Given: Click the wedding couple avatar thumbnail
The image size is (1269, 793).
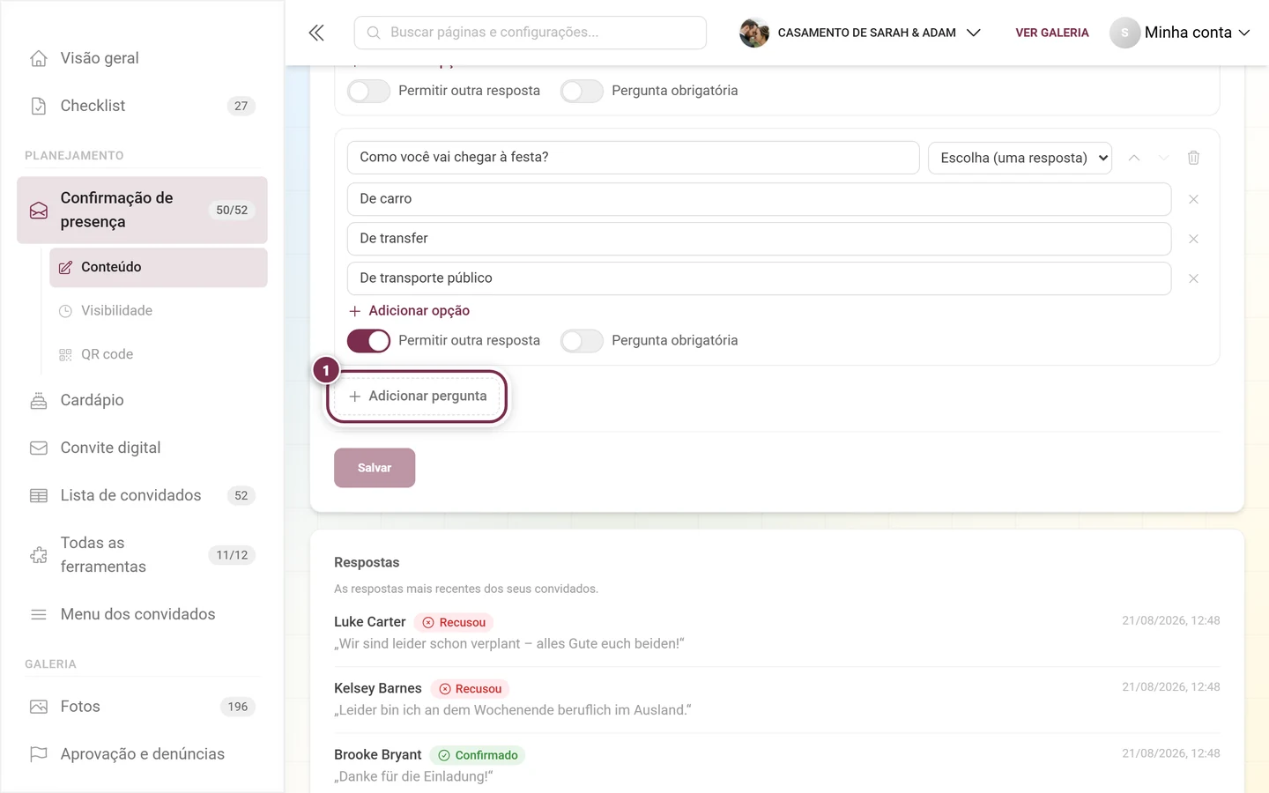Looking at the screenshot, I should (754, 33).
